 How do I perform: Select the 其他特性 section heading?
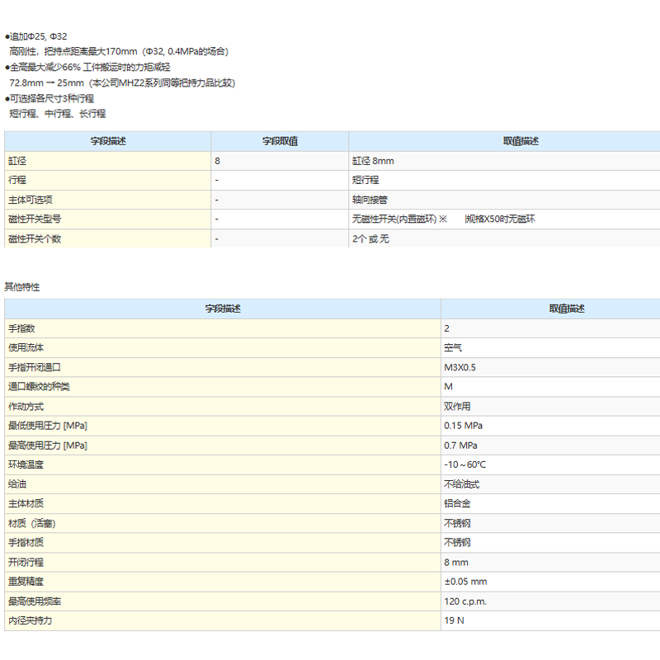pyautogui.click(x=22, y=287)
